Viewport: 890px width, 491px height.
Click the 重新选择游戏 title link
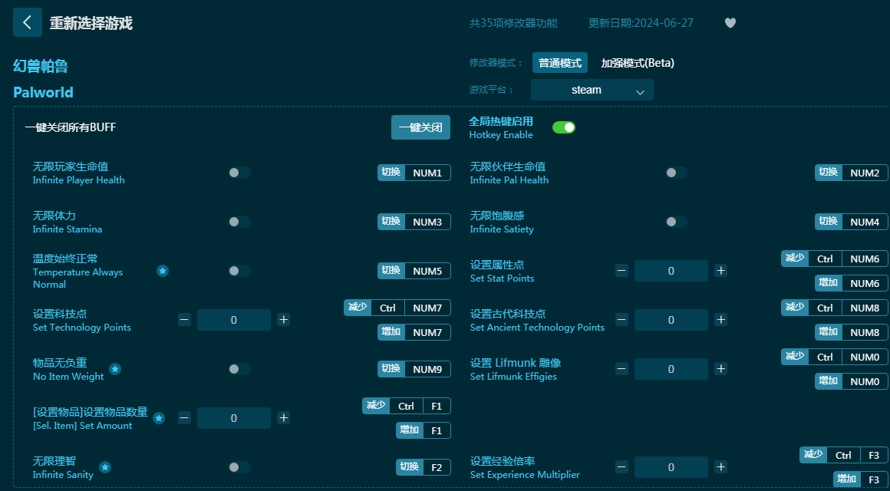91,23
